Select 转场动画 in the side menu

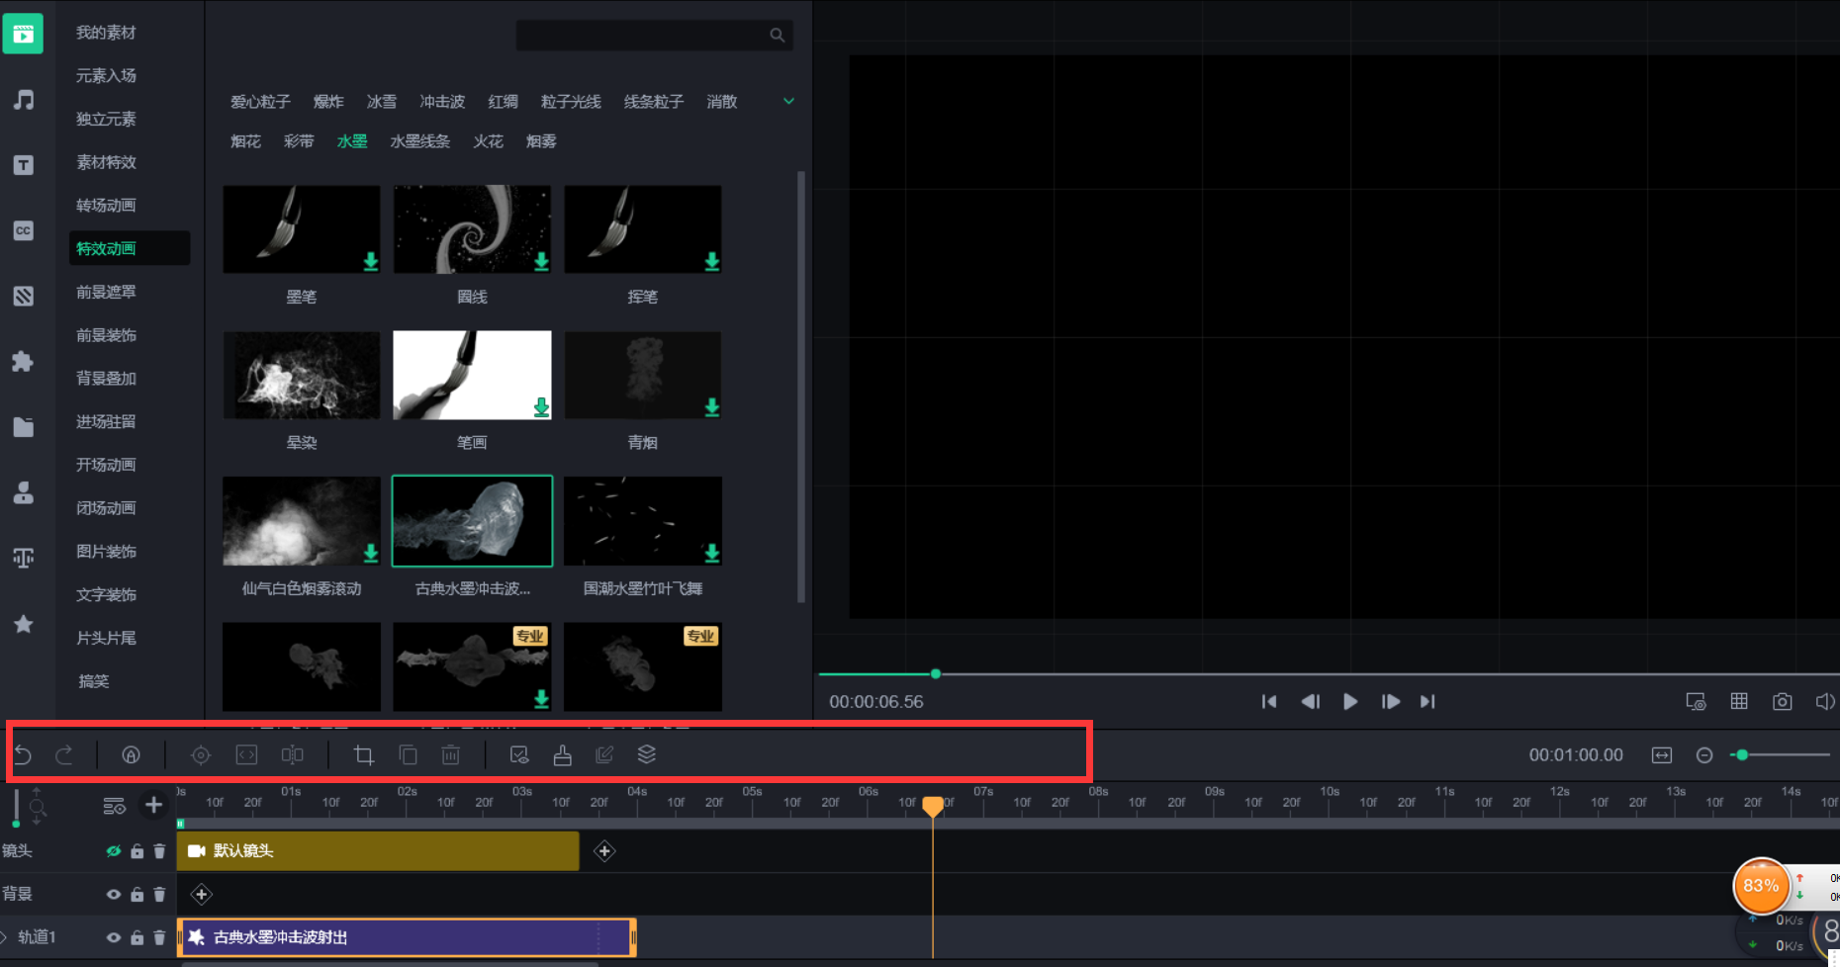(x=106, y=206)
